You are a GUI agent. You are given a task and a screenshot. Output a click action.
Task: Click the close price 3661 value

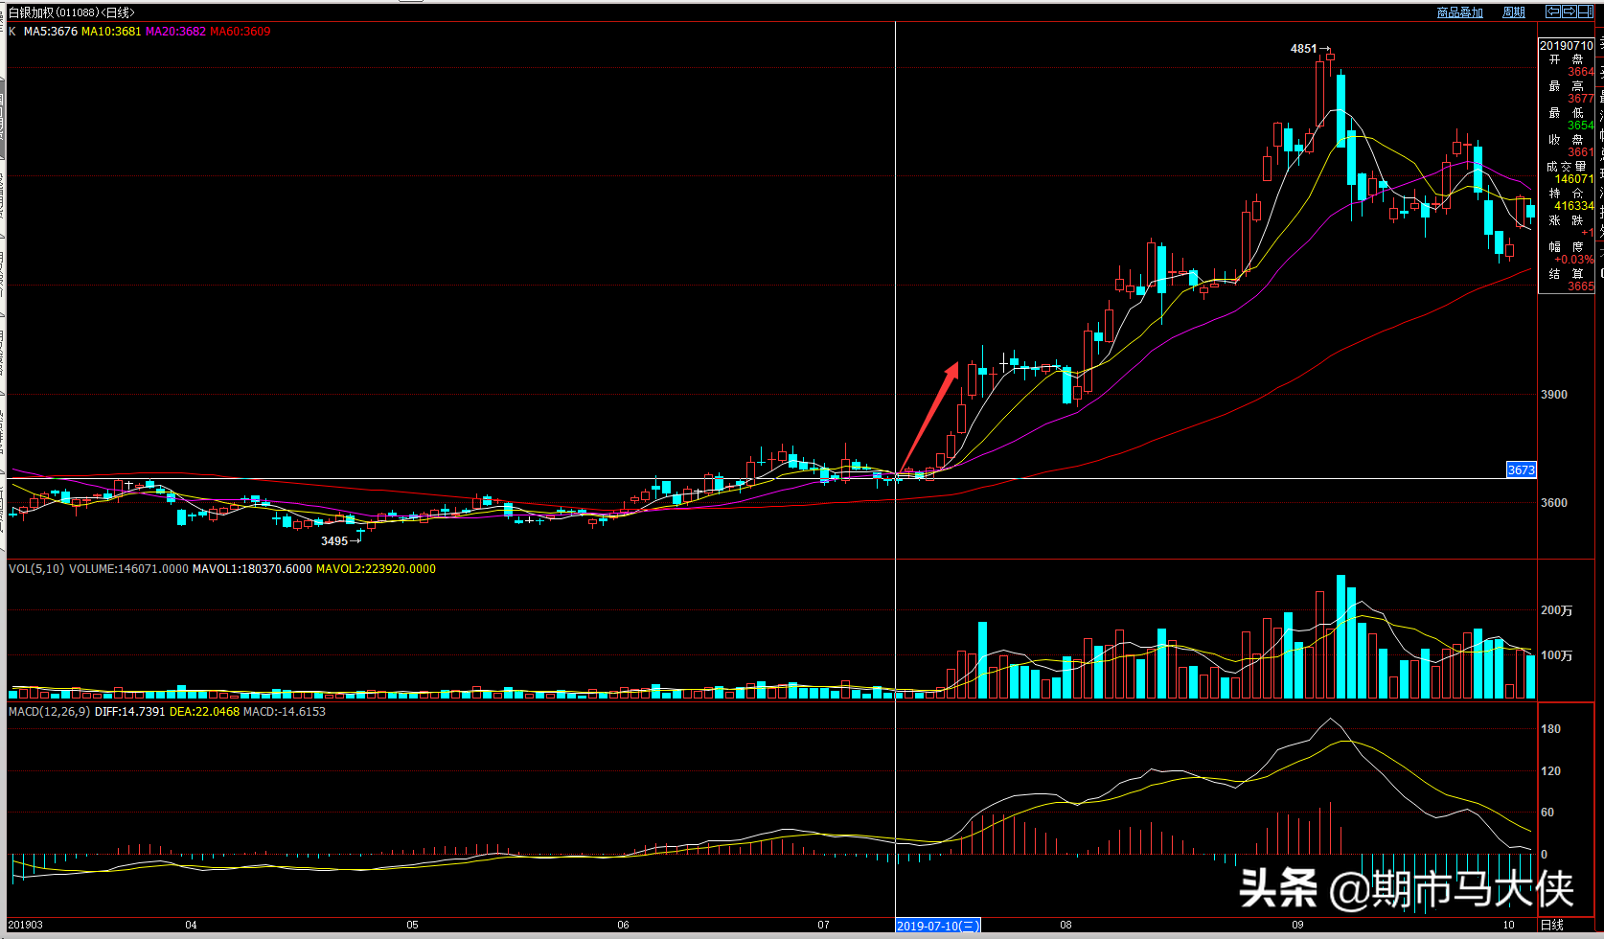pyautogui.click(x=1581, y=152)
